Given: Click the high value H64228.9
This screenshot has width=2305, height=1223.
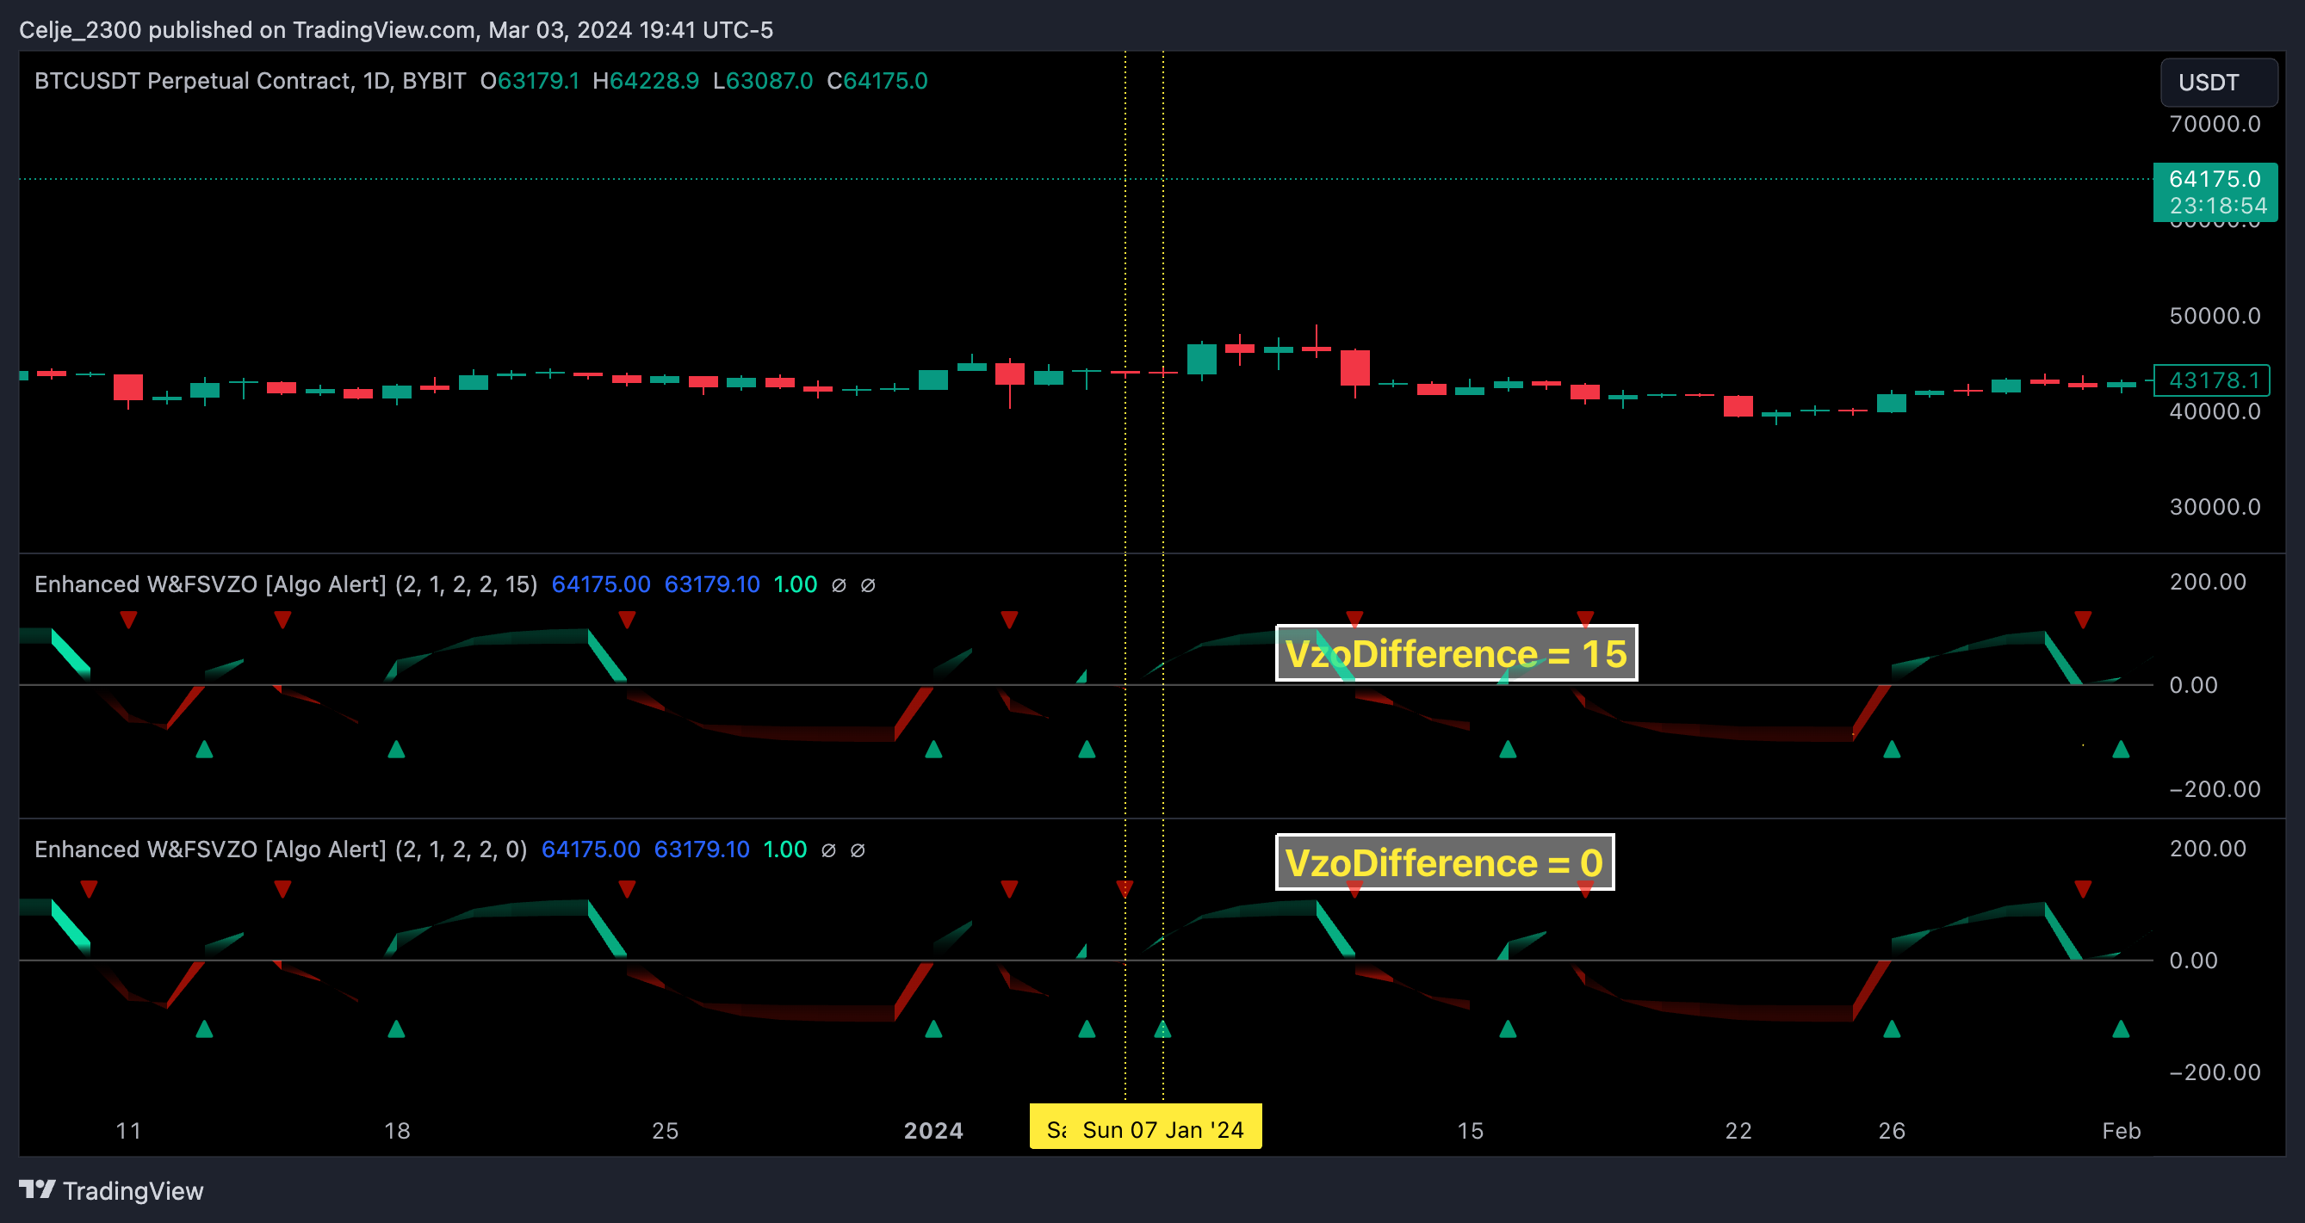Looking at the screenshot, I should point(645,81).
